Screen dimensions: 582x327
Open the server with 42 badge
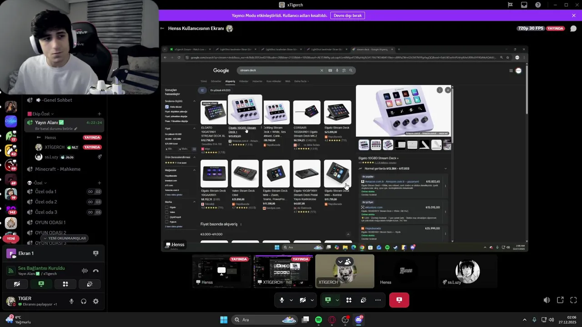pyautogui.click(x=10, y=150)
